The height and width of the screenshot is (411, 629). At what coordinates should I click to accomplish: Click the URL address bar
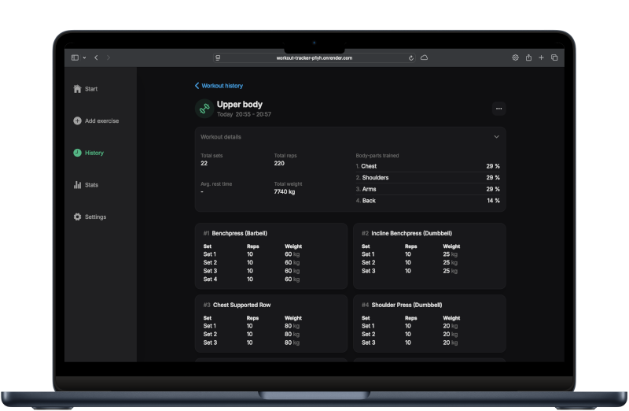click(314, 57)
